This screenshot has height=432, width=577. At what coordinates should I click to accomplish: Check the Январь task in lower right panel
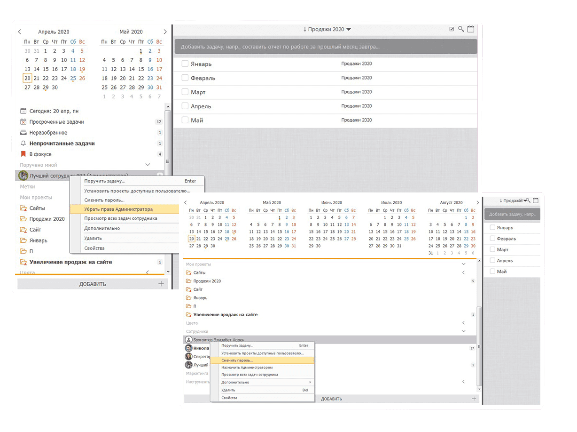(492, 228)
